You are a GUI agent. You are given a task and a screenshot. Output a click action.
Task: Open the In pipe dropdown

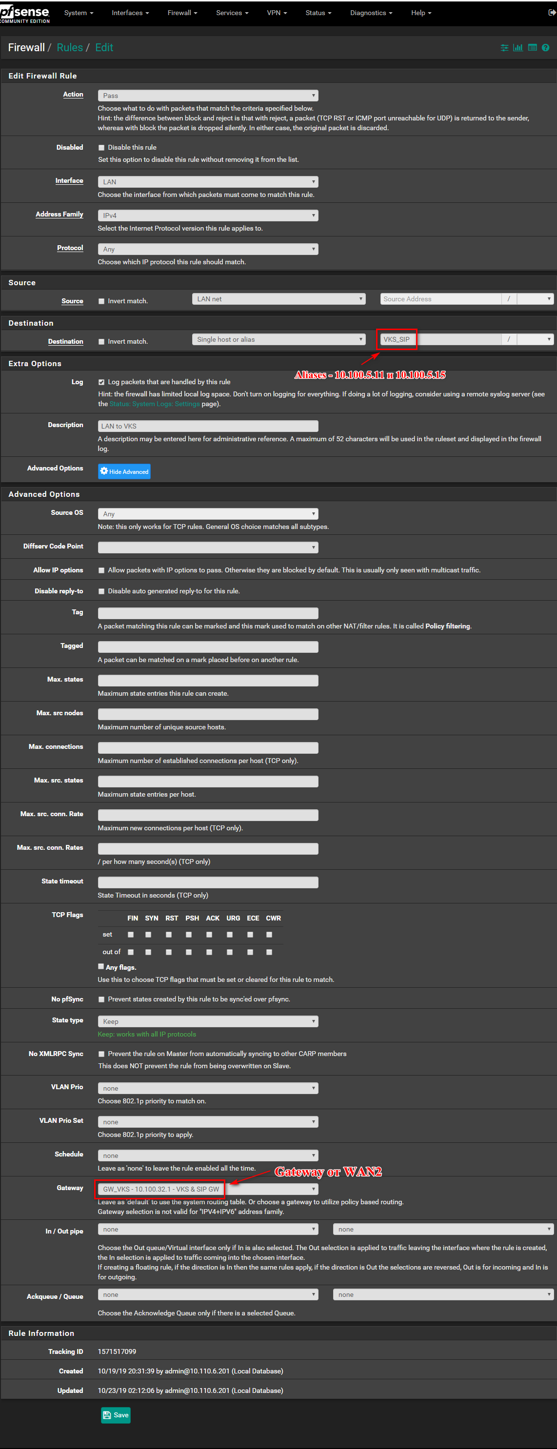pyautogui.click(x=208, y=1230)
